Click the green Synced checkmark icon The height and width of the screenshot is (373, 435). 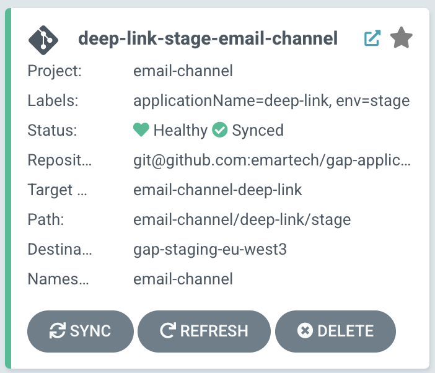[x=220, y=129]
